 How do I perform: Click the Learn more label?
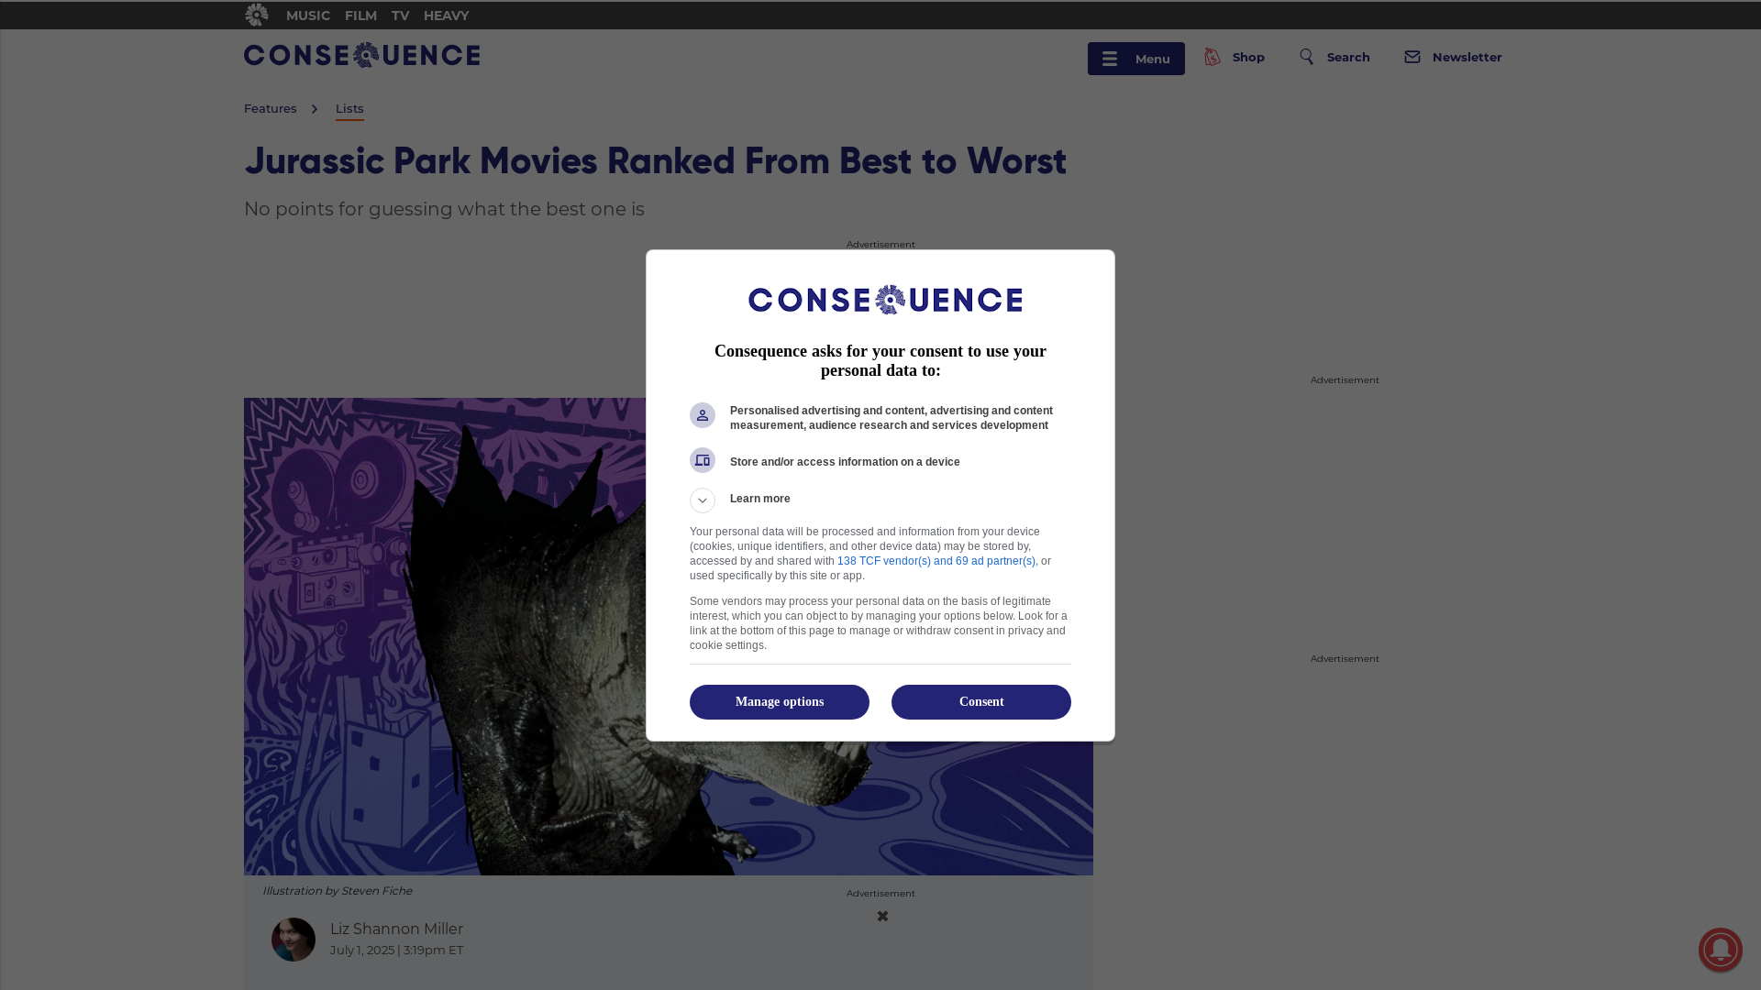point(759,499)
